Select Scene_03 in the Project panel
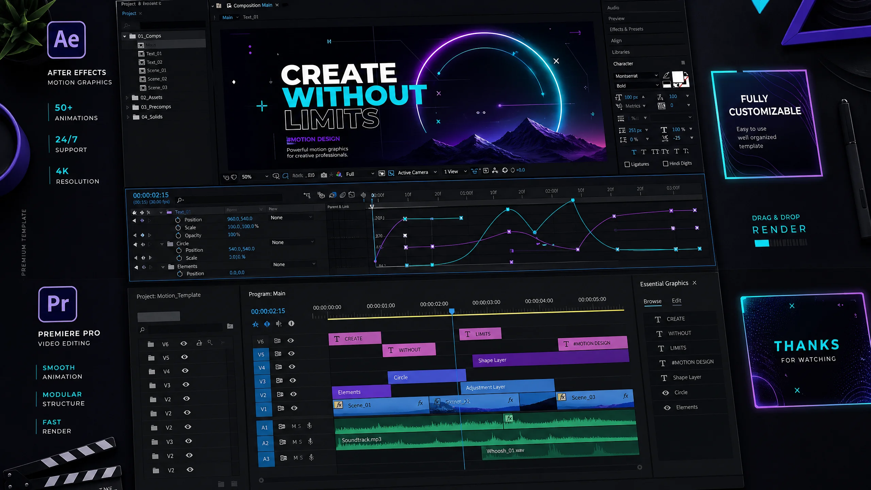Image resolution: width=871 pixels, height=490 pixels. coord(157,88)
